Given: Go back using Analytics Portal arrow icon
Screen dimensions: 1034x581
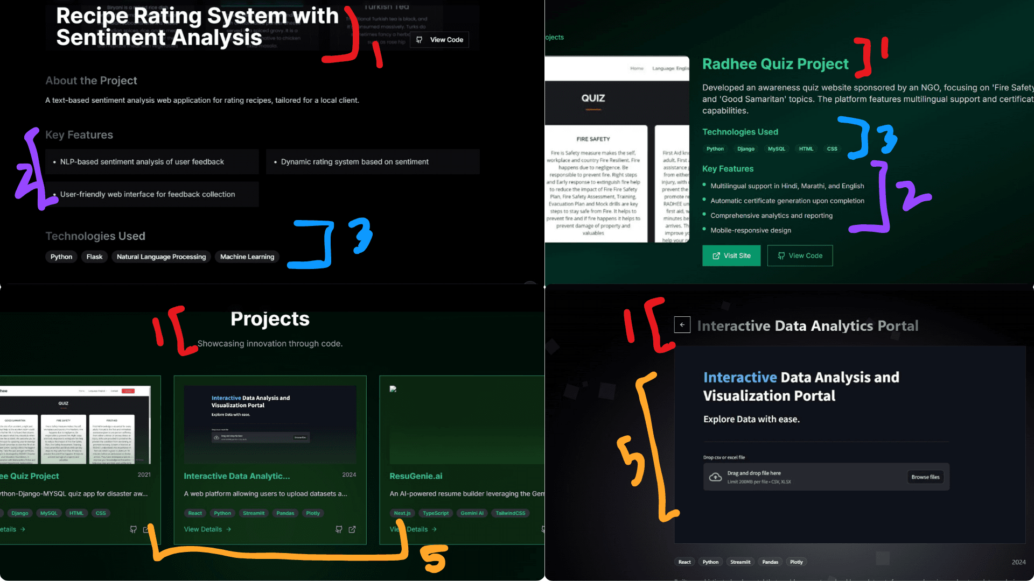Looking at the screenshot, I should point(682,325).
